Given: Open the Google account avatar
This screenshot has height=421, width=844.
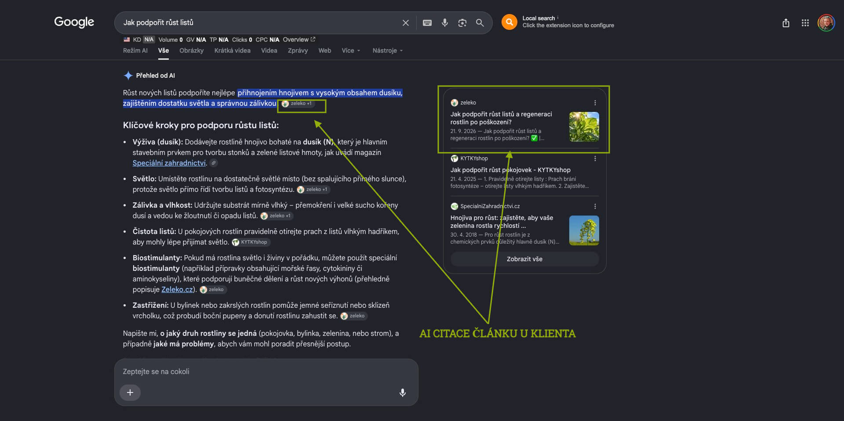Looking at the screenshot, I should tap(826, 23).
